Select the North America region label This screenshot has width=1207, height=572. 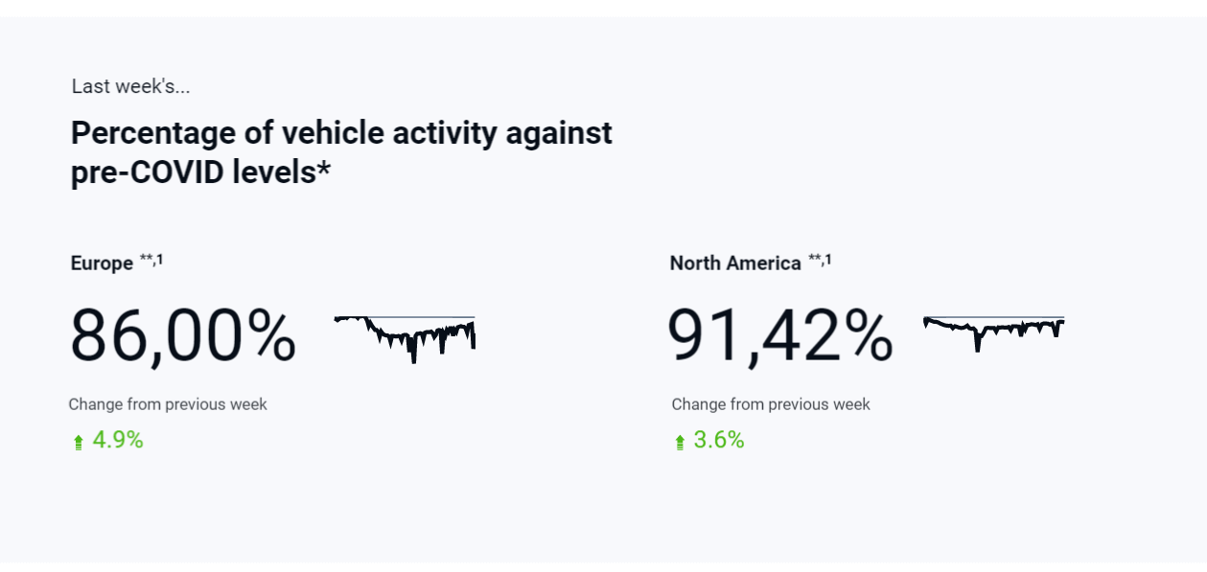[x=735, y=263]
